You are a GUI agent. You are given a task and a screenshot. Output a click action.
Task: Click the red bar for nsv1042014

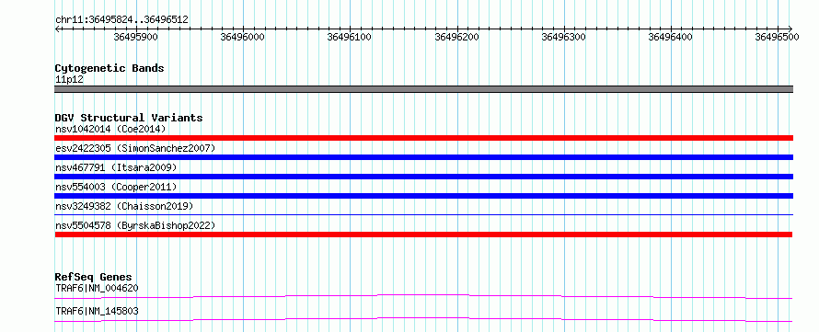point(423,138)
